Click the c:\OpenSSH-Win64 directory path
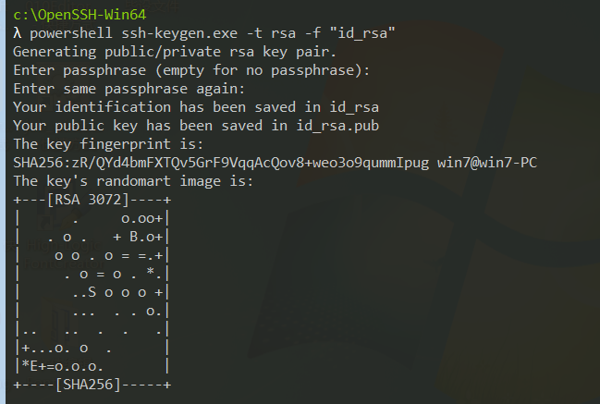Viewport: 600px width, 404px height. click(x=80, y=16)
